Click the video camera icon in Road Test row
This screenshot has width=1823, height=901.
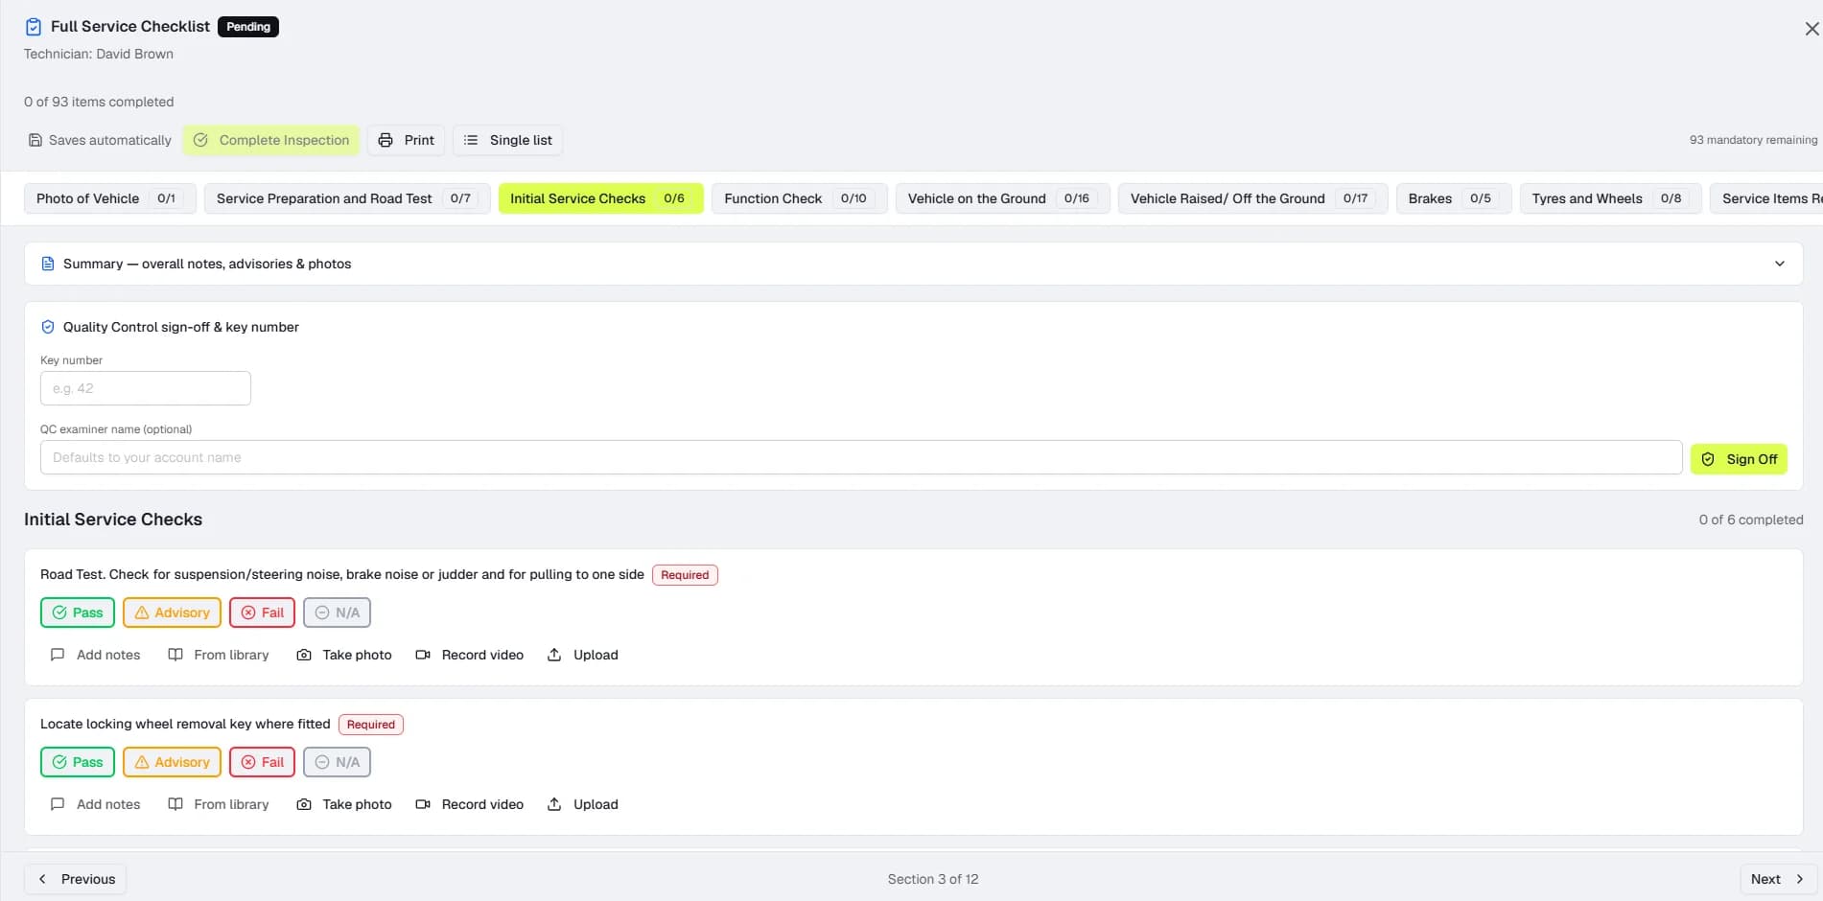click(423, 655)
